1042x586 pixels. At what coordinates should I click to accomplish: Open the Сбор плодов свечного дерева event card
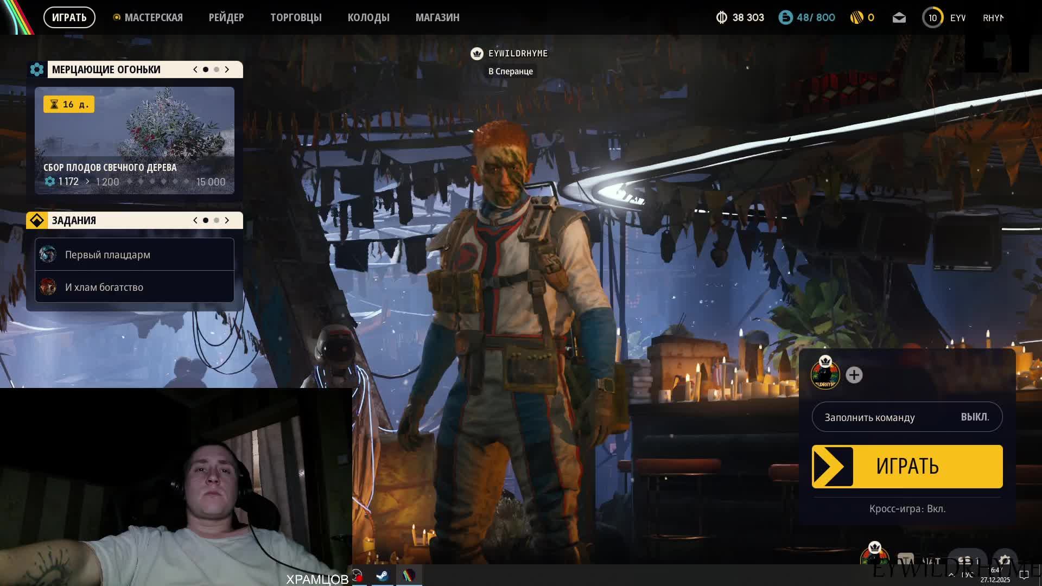coord(134,140)
